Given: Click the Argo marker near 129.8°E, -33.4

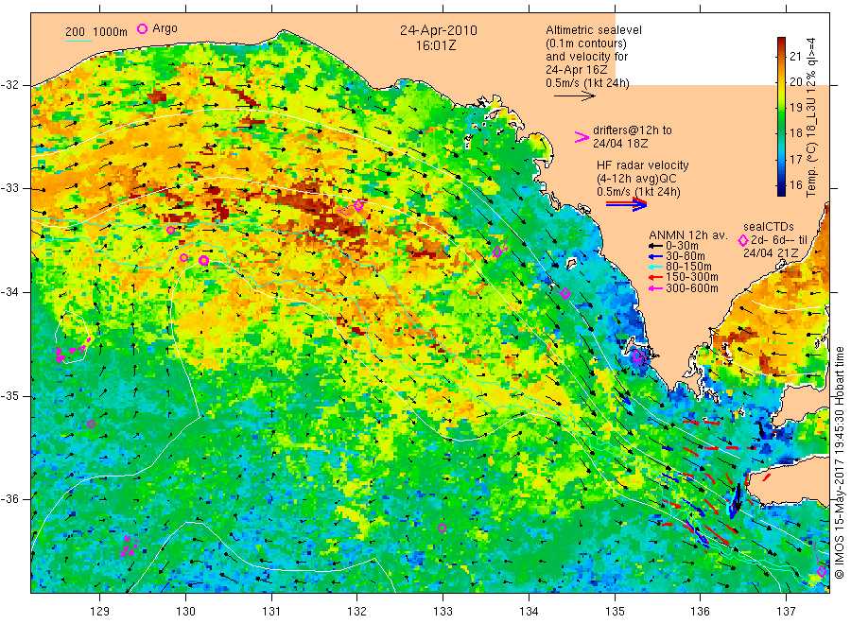Looking at the screenshot, I should point(170,230).
